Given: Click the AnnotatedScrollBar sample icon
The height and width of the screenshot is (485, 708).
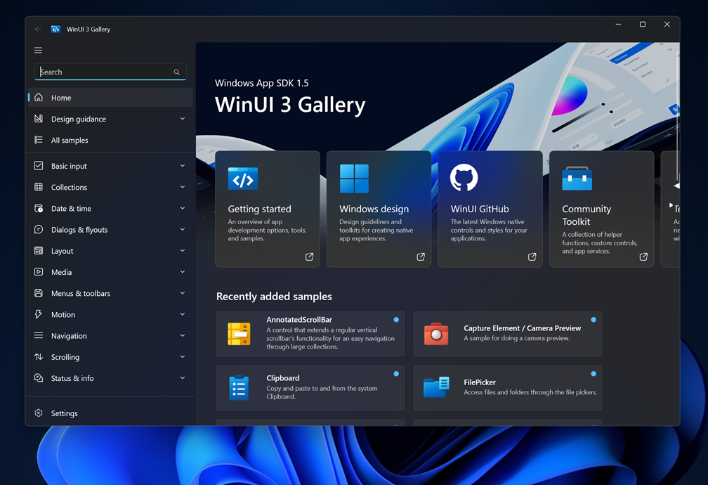Looking at the screenshot, I should pos(240,334).
